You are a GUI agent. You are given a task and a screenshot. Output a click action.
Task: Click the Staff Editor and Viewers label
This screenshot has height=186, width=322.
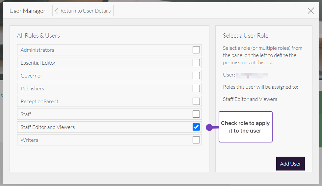point(48,127)
